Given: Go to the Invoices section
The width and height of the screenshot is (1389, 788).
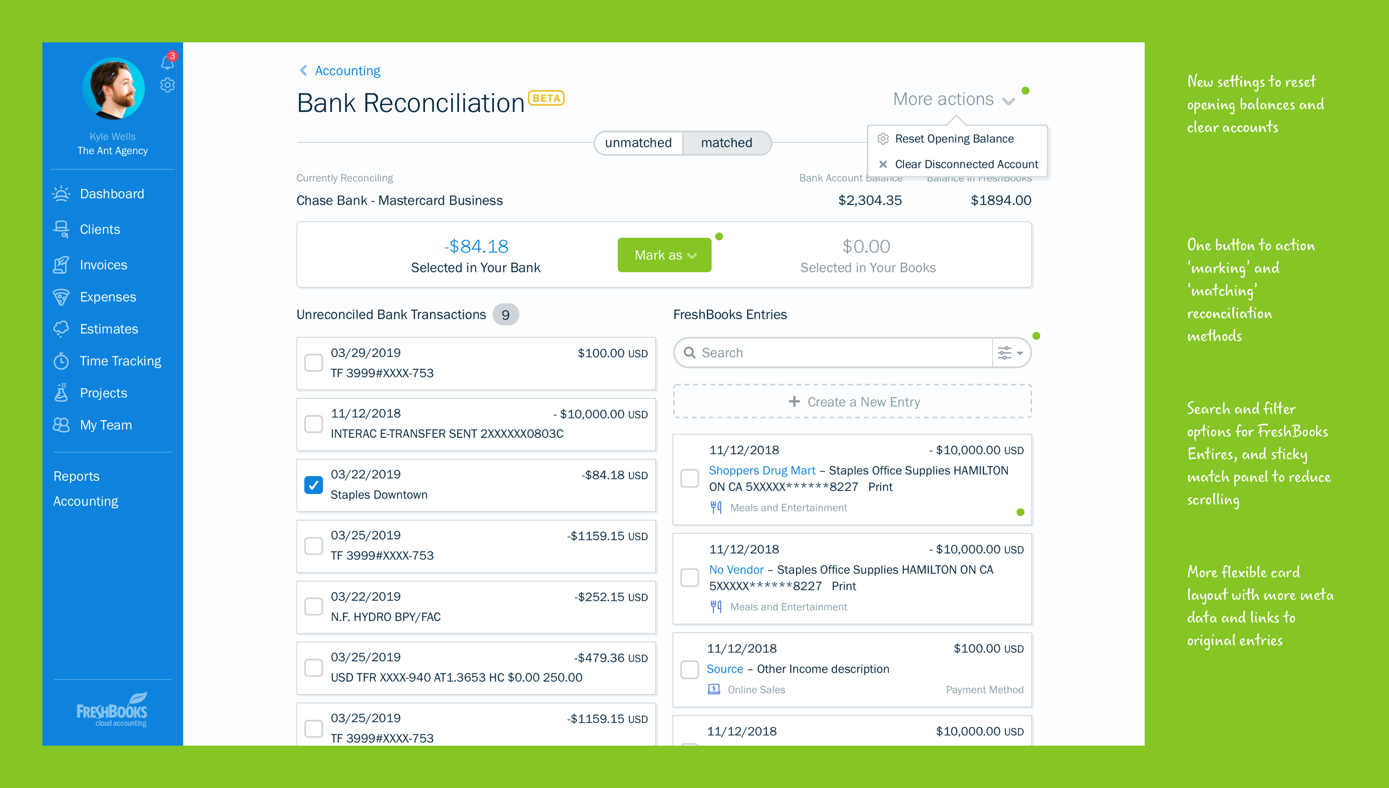Looking at the screenshot, I should coord(103,264).
